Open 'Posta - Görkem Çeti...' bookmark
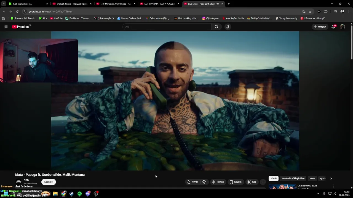This screenshot has height=198, width=353. click(x=130, y=18)
